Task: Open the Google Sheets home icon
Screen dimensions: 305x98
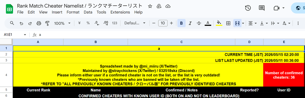Action: (9, 9)
